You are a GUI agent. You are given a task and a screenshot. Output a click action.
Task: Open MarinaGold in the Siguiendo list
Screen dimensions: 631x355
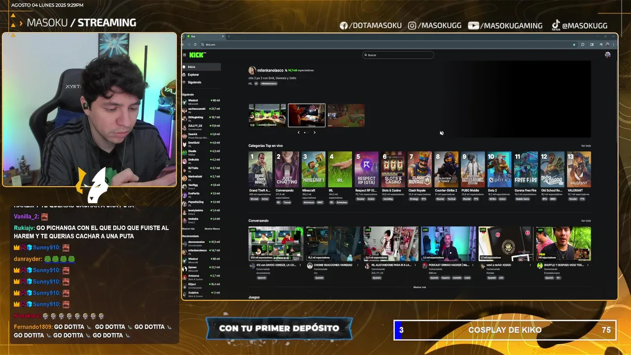[x=201, y=177]
